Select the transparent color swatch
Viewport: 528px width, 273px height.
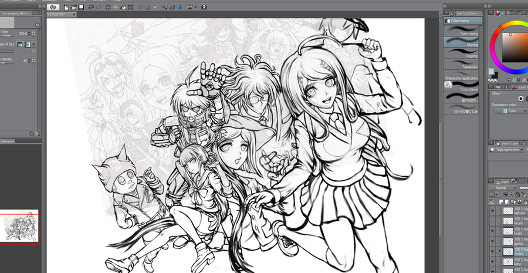click(493, 80)
